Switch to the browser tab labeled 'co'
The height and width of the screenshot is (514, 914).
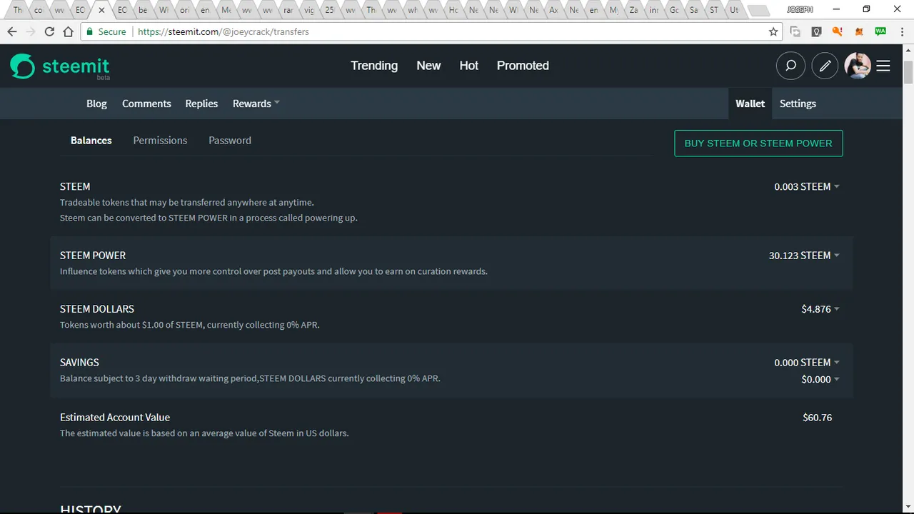point(39,10)
